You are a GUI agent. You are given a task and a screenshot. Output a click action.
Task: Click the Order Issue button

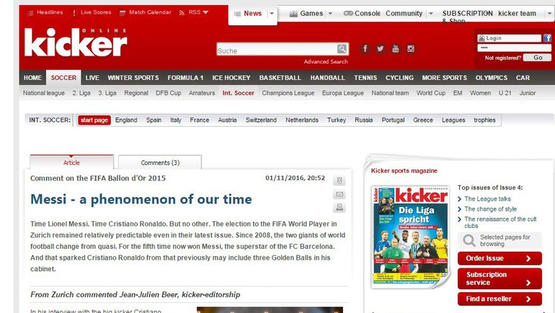pyautogui.click(x=499, y=258)
